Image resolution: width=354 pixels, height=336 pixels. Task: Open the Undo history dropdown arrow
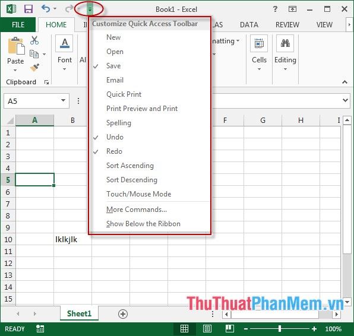pyautogui.click(x=55, y=9)
